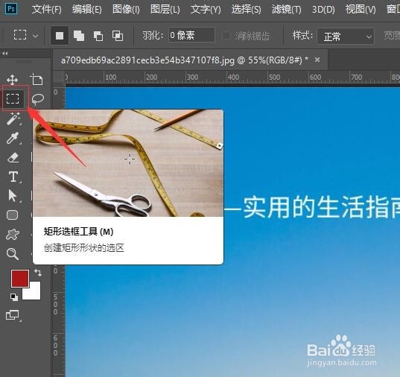
Task: Click the 样式 label in options bar
Action: coord(302,35)
